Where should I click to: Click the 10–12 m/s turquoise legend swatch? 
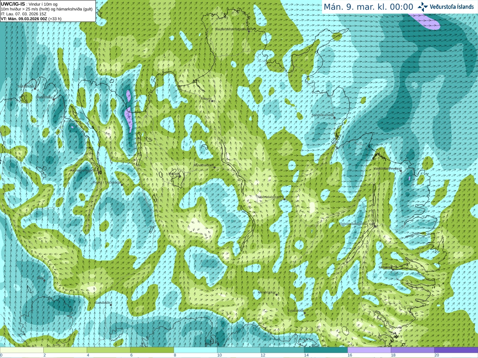239,350
